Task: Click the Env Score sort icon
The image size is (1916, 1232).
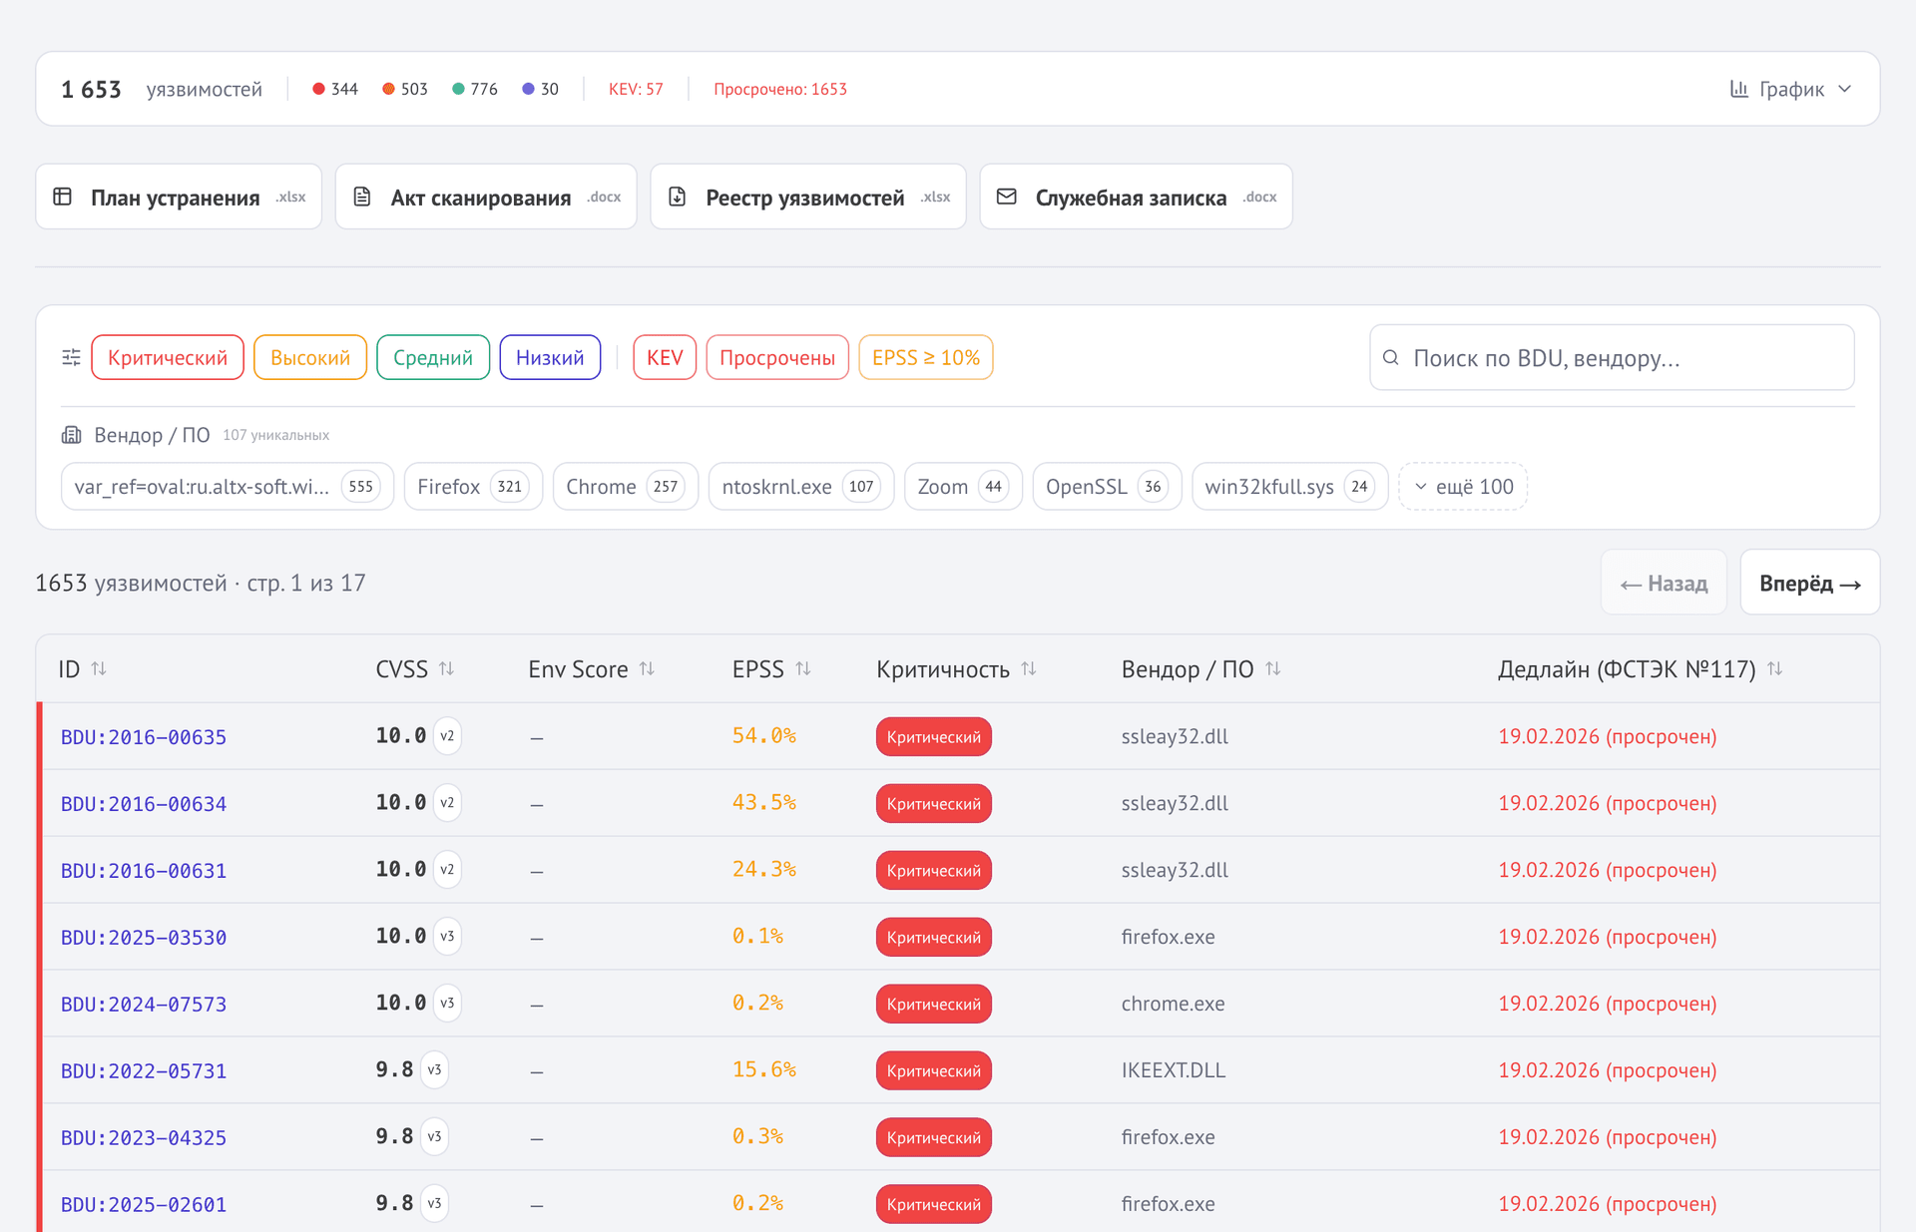Action: [647, 668]
